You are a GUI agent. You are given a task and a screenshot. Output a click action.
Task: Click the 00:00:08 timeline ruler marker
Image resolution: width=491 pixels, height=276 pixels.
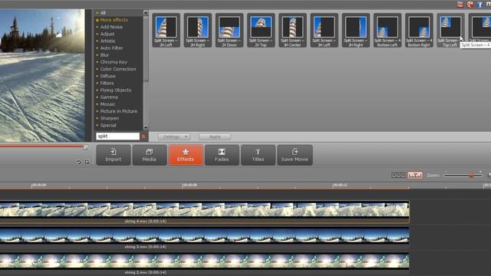(x=189, y=186)
